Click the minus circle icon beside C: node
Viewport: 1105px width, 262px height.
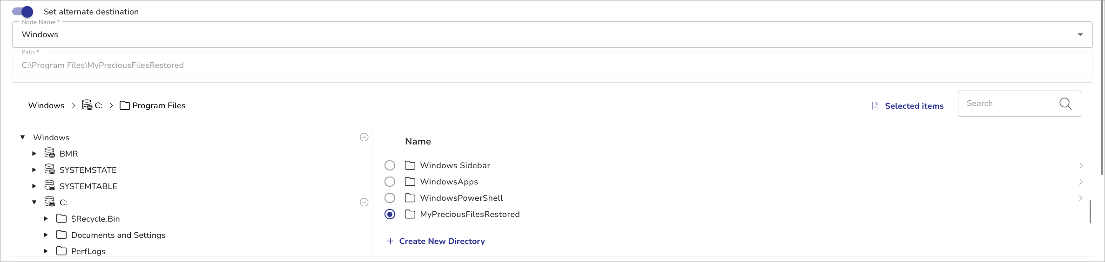click(x=364, y=202)
